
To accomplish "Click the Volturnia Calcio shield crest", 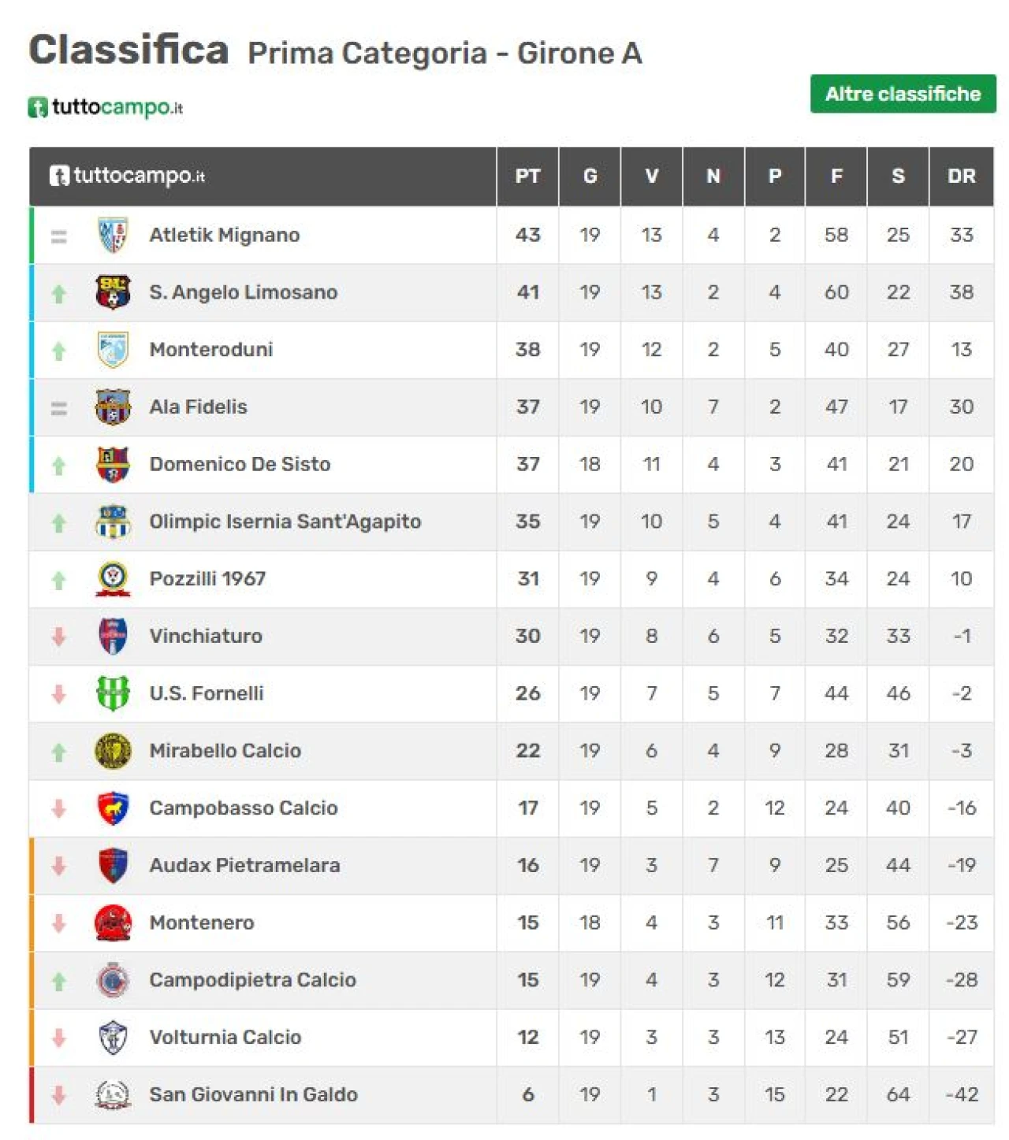I will click(113, 1038).
